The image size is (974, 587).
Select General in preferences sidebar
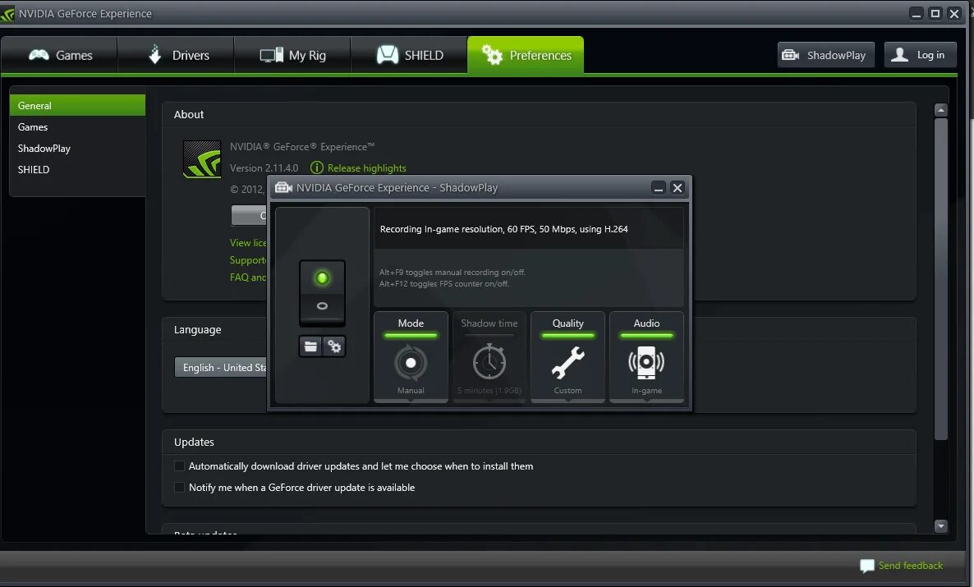(78, 106)
